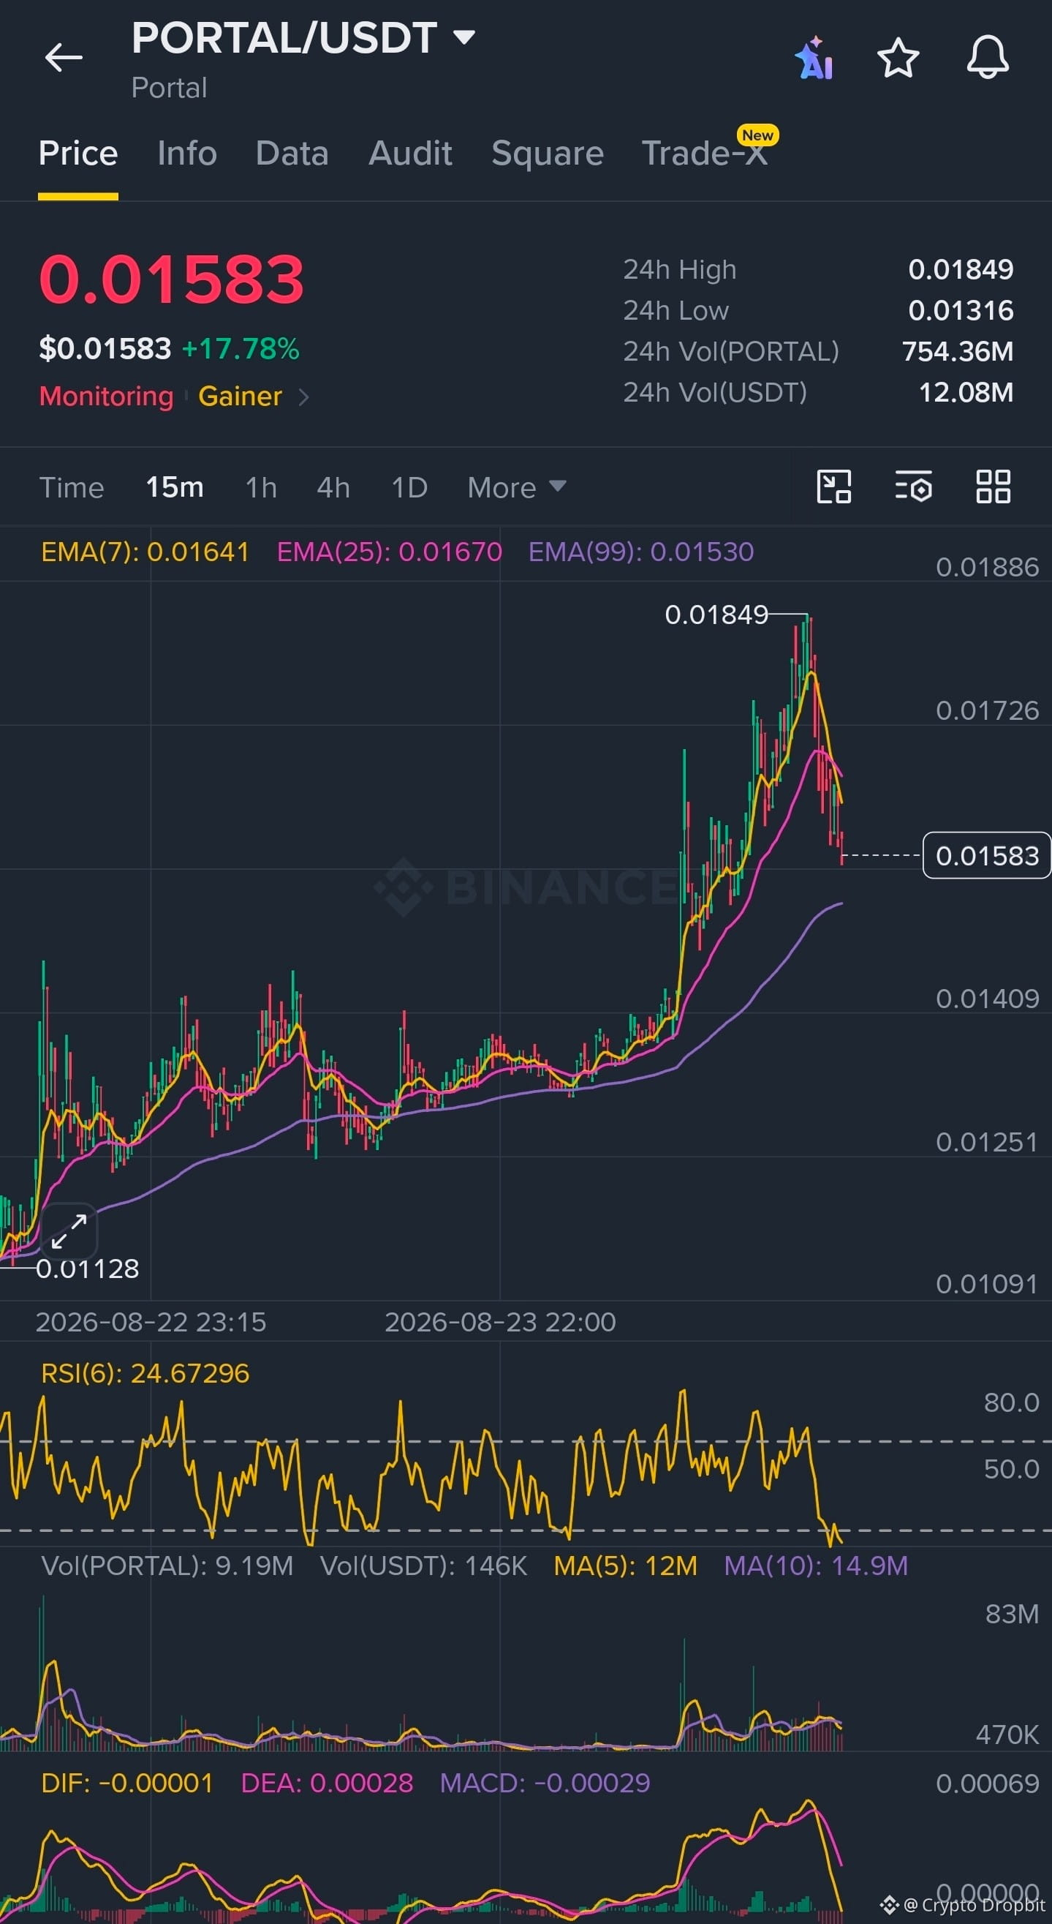
Task: Set a price alert with the bell icon
Action: 987,58
